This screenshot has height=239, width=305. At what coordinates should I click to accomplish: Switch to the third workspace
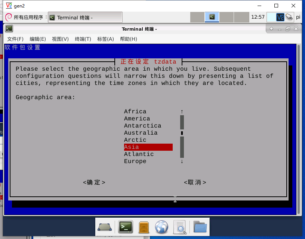coord(227,17)
